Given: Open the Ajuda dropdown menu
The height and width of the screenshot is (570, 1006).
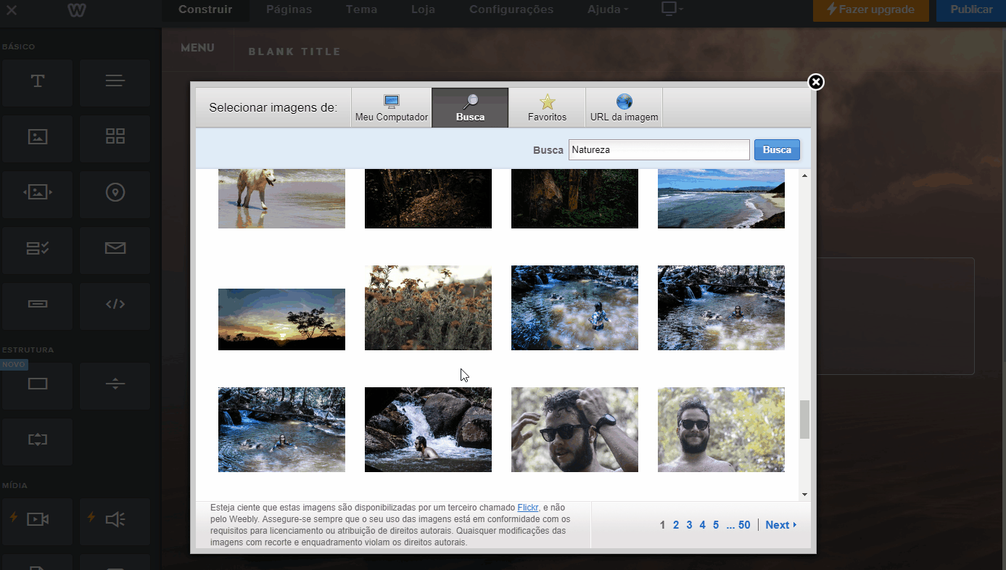Looking at the screenshot, I should 608,9.
